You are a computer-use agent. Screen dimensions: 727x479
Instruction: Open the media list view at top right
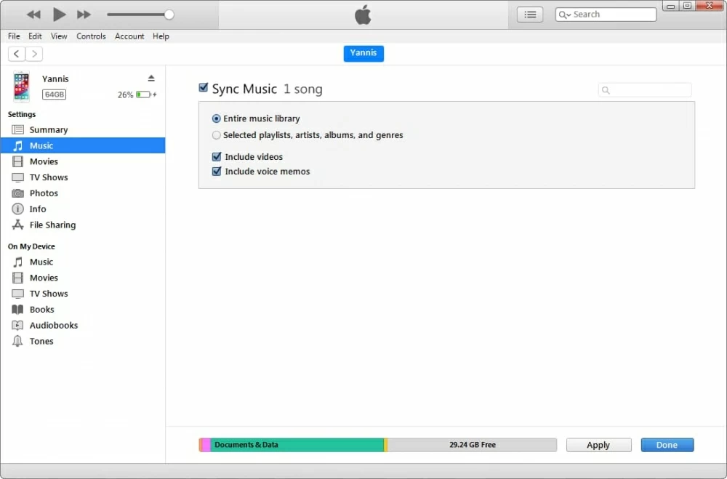530,14
